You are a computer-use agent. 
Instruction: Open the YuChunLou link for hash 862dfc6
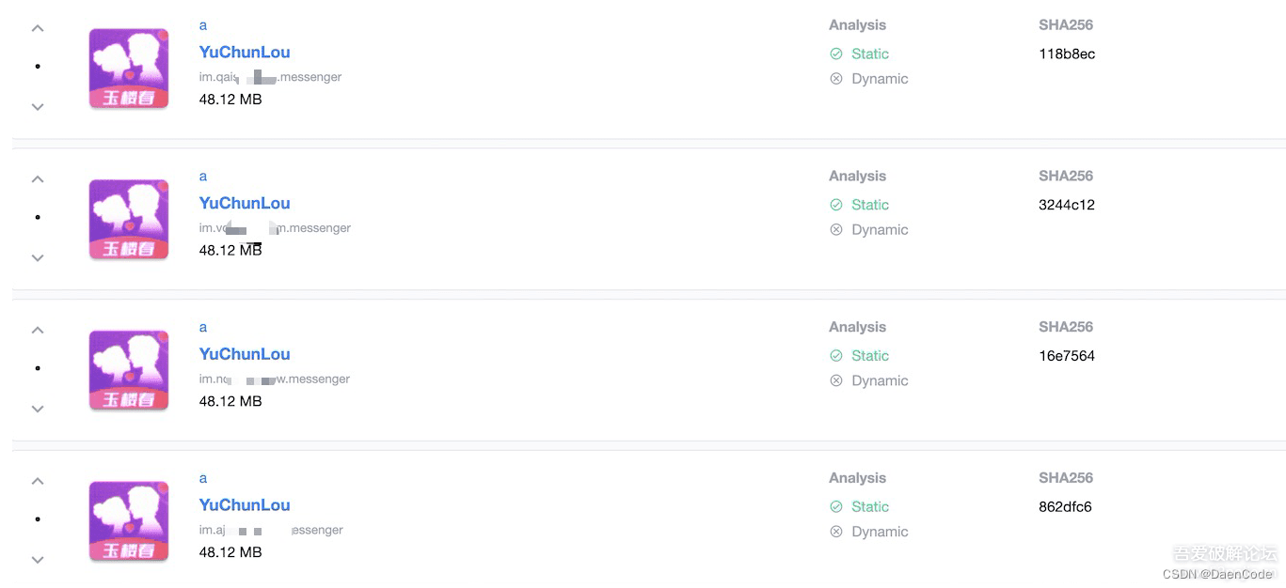tap(245, 505)
